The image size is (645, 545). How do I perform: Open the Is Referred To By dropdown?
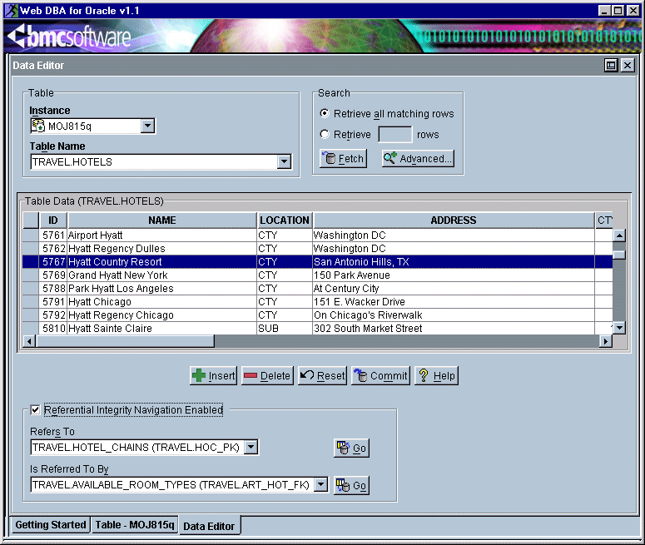(x=321, y=484)
